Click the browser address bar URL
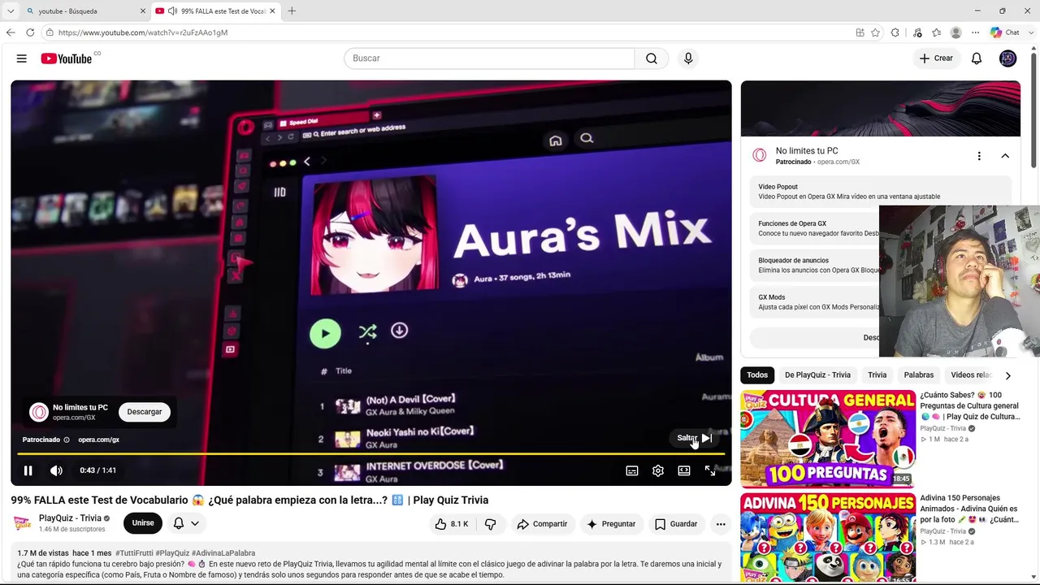This screenshot has width=1040, height=585. (x=143, y=32)
